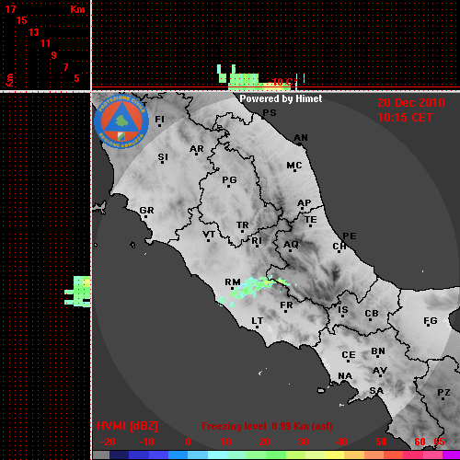Image resolution: width=460 pixels, height=460 pixels.
Task: Click the magenta color bar segment beneath '65'
Action: click(451, 454)
